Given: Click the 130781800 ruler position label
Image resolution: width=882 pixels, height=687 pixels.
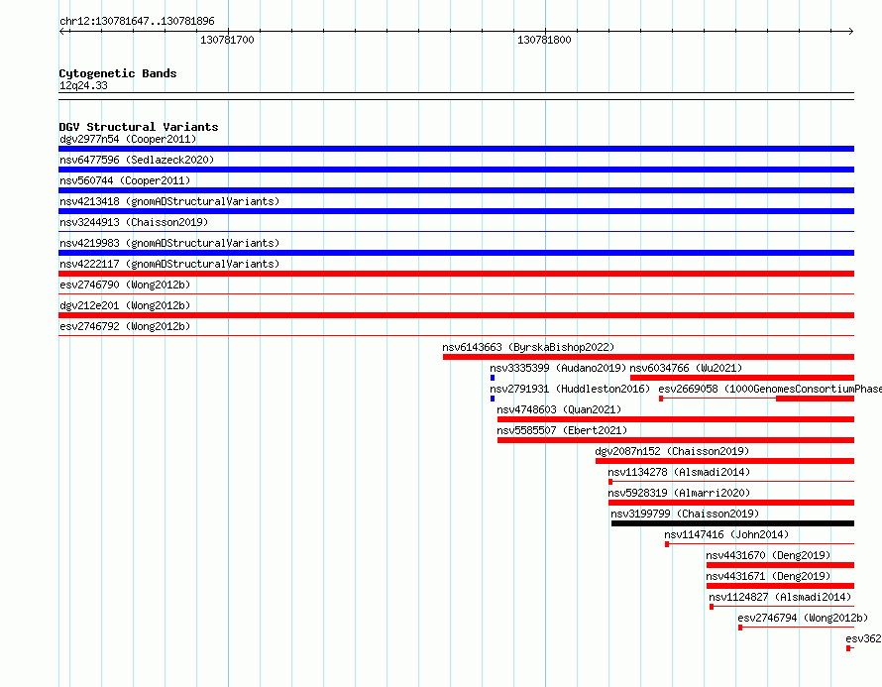Looking at the screenshot, I should [544, 40].
